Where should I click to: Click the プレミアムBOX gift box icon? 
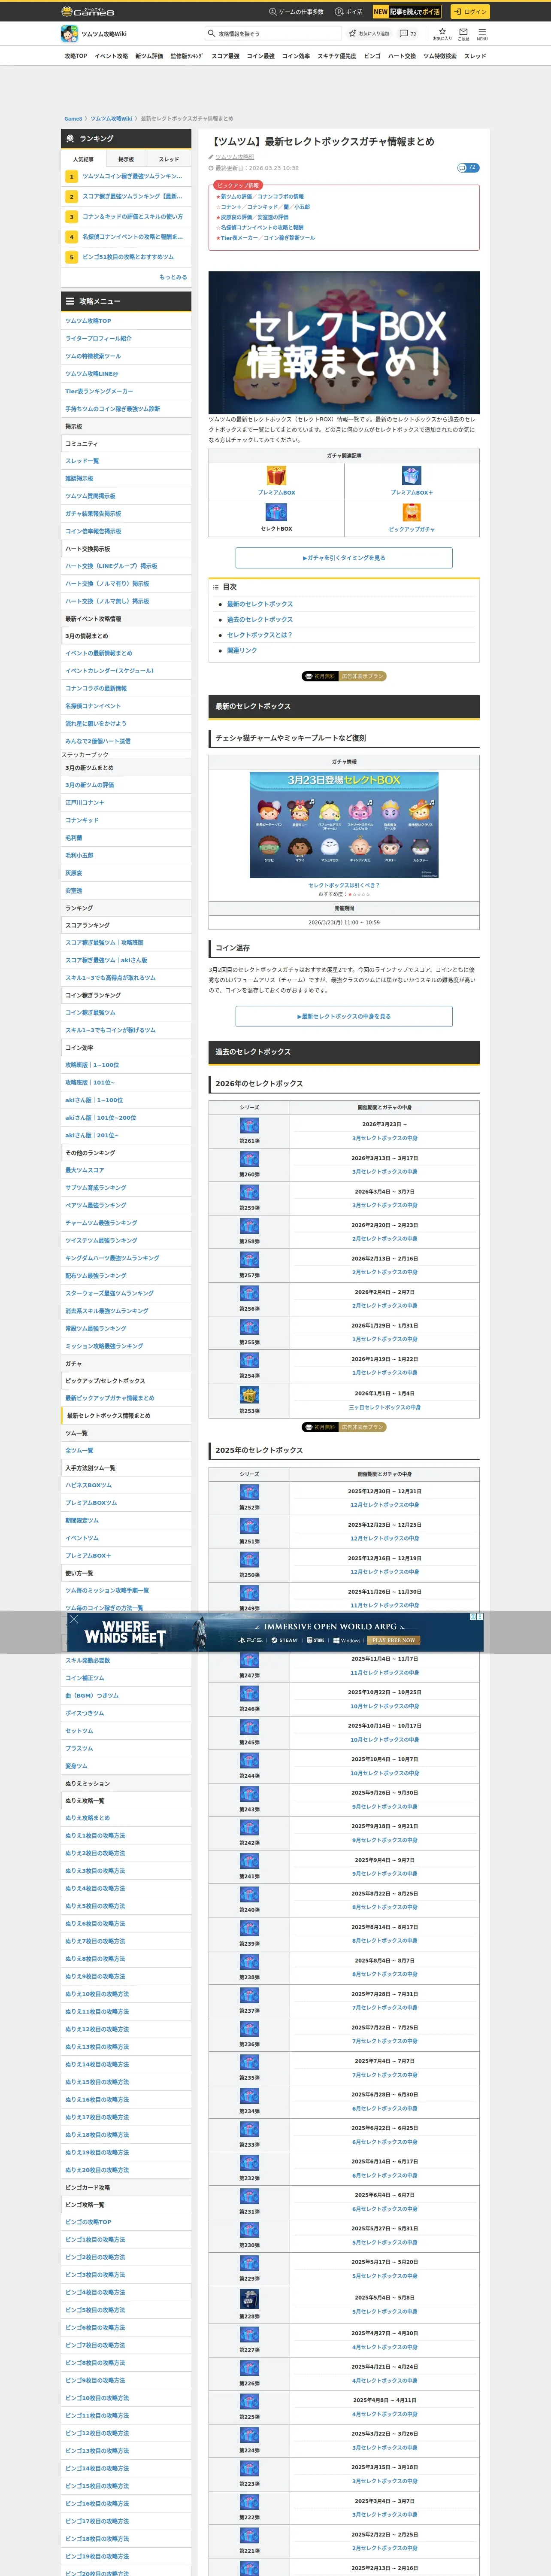click(x=276, y=476)
